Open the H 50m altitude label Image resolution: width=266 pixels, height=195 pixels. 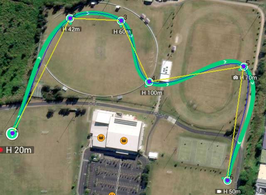(x=232, y=192)
